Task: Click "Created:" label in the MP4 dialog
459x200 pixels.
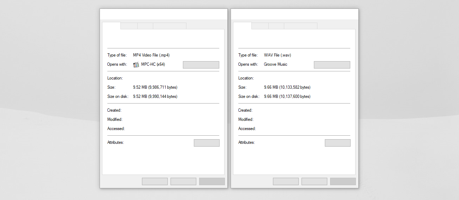Action: pos(114,110)
